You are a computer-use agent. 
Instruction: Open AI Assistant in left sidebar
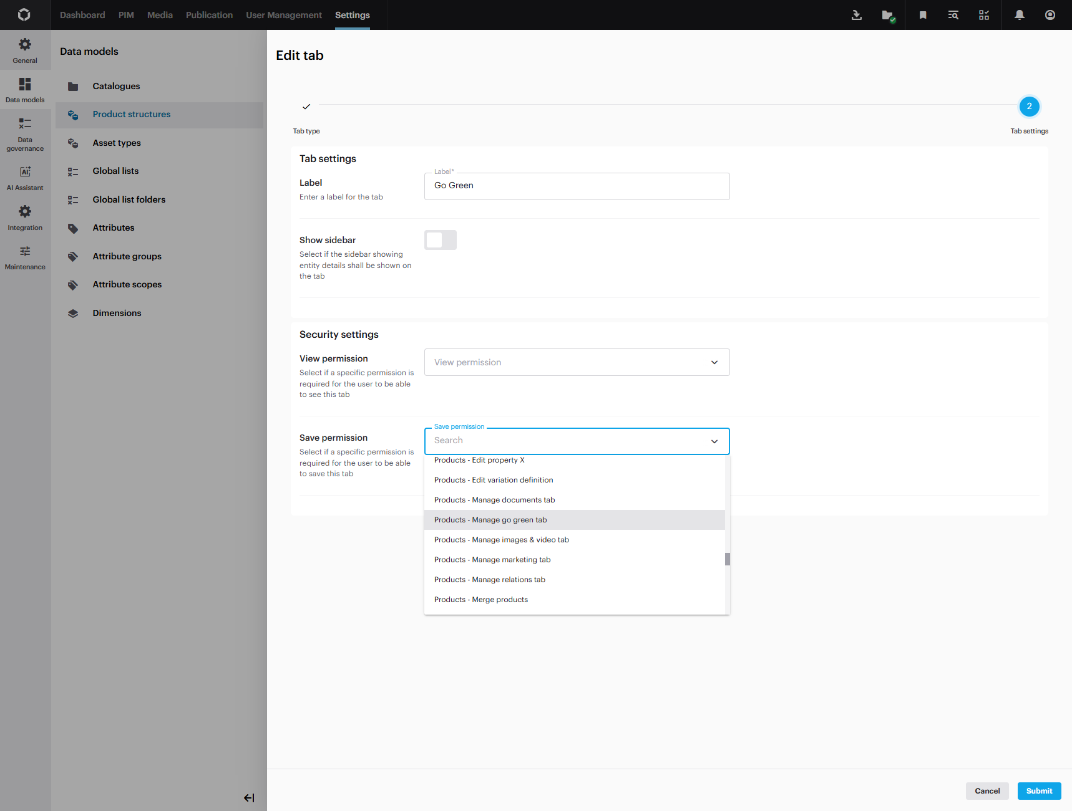point(25,178)
